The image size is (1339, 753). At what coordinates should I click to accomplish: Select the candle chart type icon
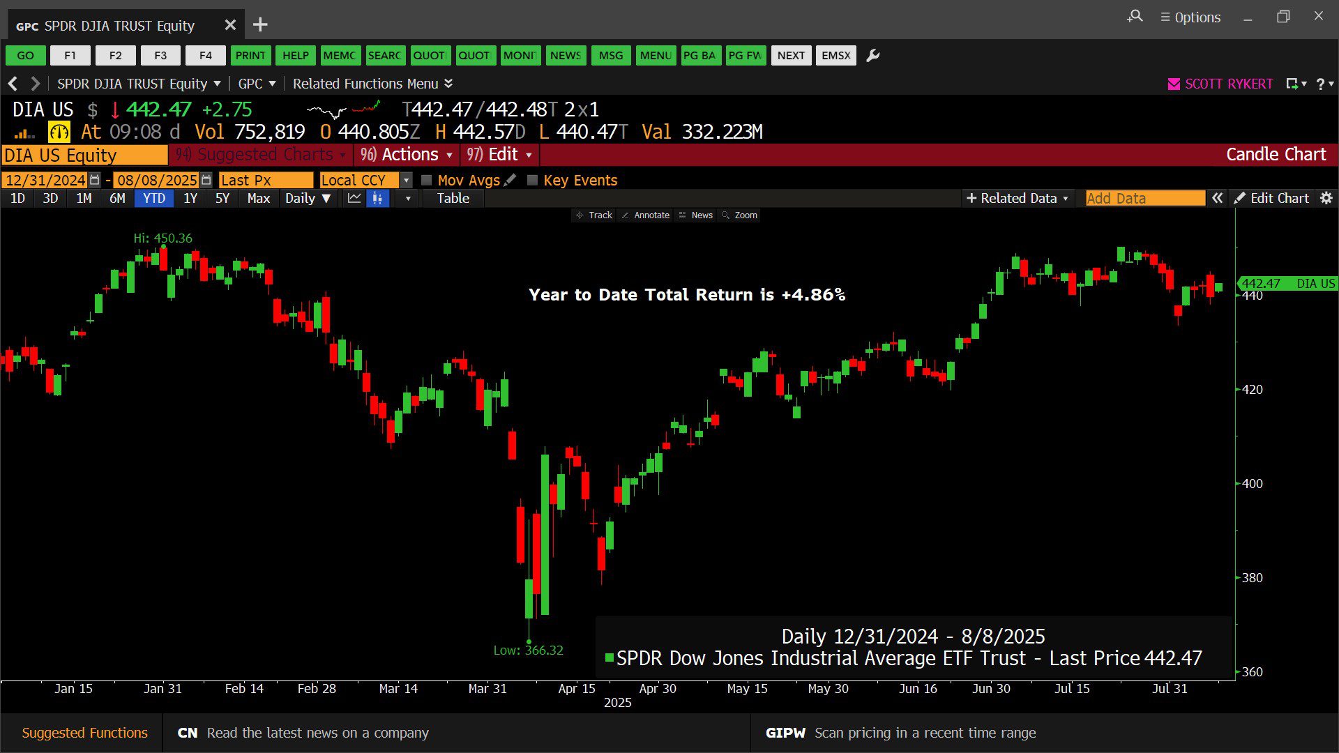click(377, 199)
